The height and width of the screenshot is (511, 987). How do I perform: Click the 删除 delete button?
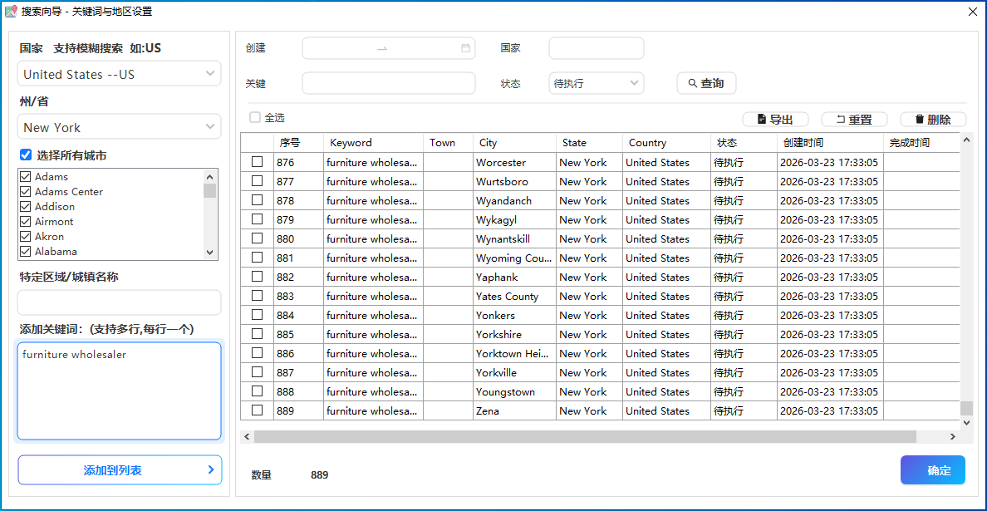pos(932,120)
